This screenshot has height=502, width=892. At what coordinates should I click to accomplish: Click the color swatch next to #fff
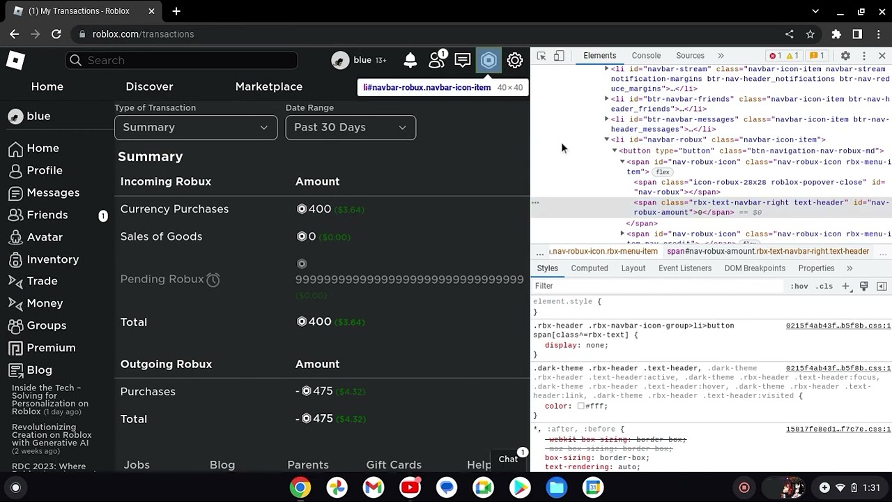580,406
